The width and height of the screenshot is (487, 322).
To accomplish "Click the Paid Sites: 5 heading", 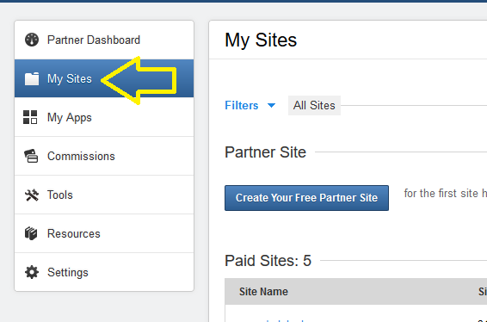I will [x=268, y=261].
